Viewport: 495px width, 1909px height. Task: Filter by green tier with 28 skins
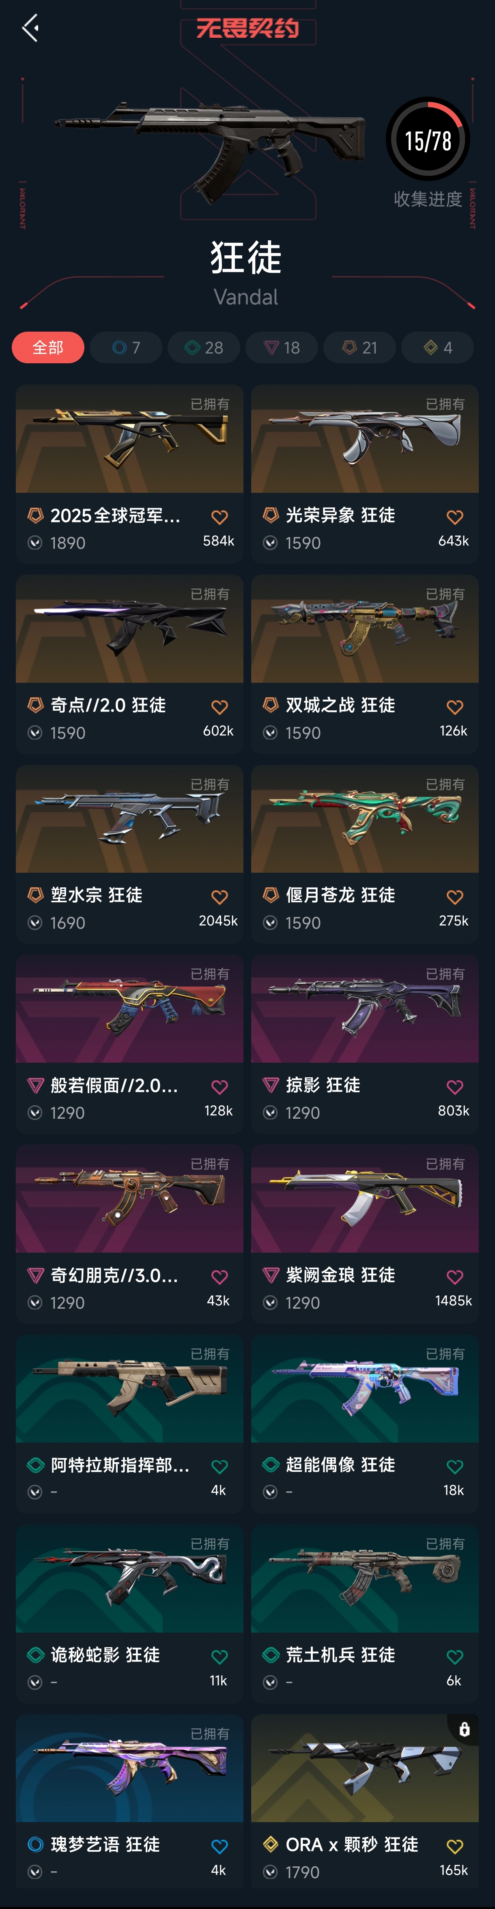204,347
